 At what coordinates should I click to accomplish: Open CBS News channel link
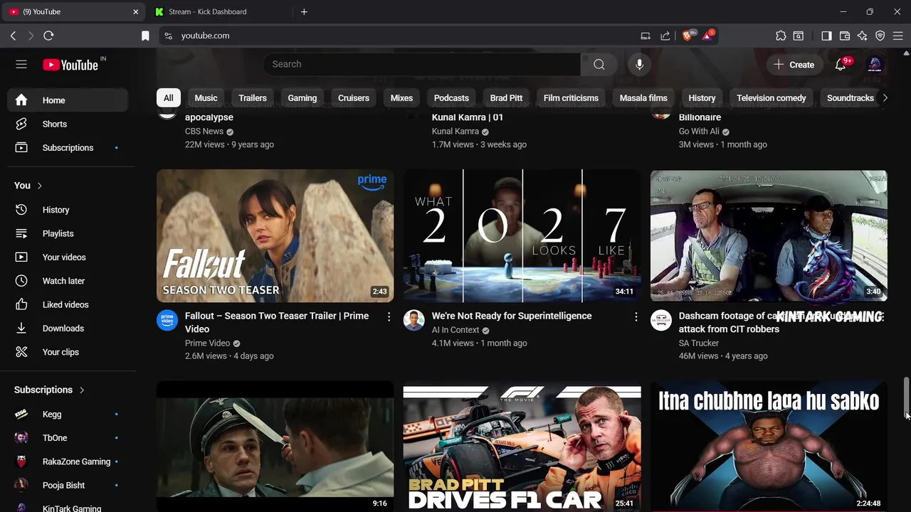204,132
